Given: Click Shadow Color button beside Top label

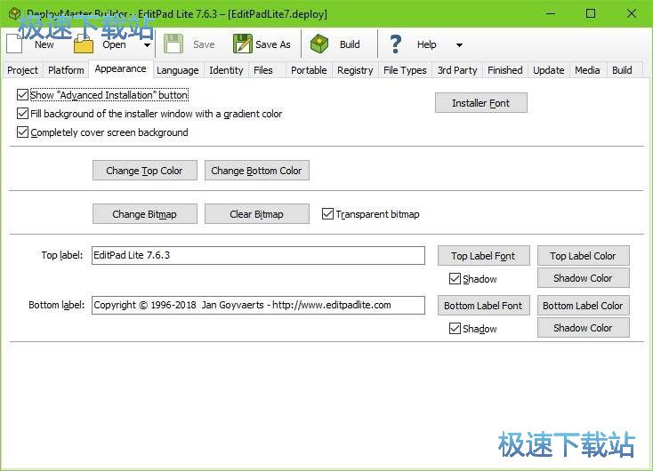Looking at the screenshot, I should coord(583,278).
